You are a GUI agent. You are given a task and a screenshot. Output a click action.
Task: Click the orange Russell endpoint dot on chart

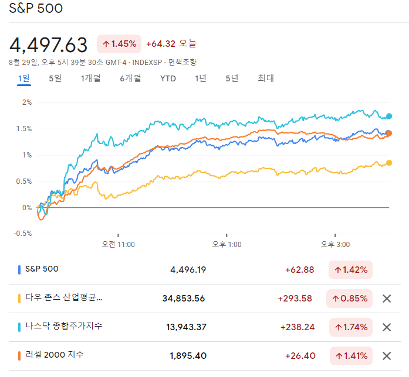[389, 133]
